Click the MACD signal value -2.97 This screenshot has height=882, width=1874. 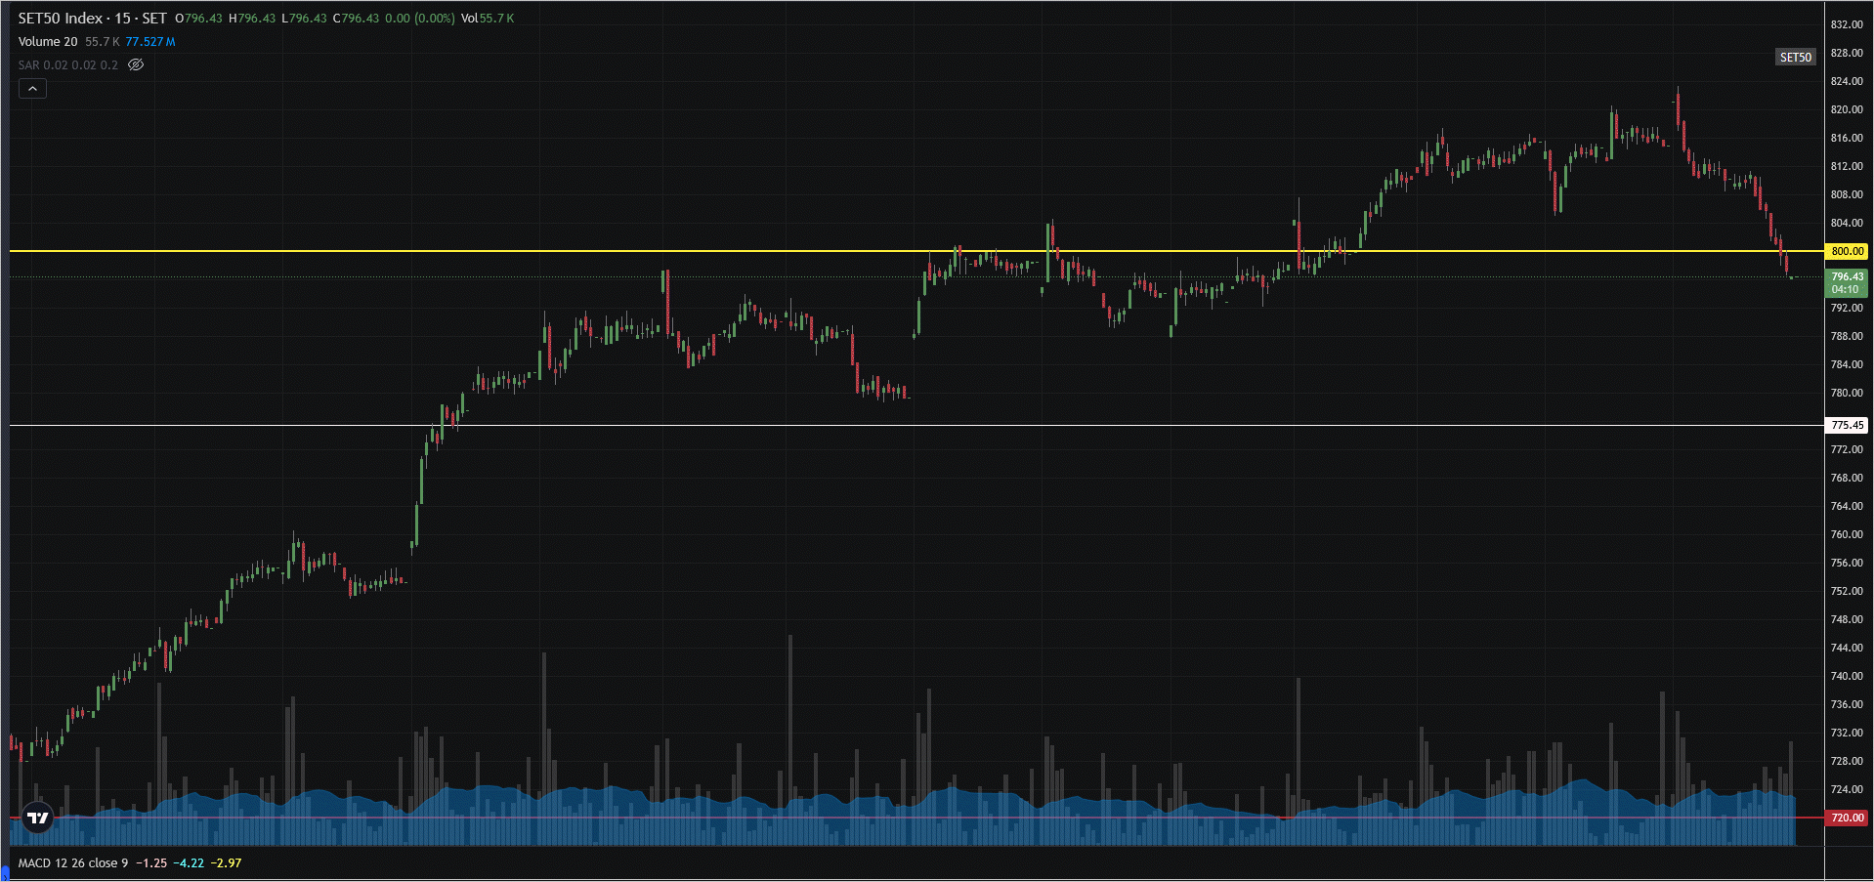227,863
